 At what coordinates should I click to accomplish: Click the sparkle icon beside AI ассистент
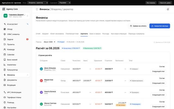(x=28, y=24)
